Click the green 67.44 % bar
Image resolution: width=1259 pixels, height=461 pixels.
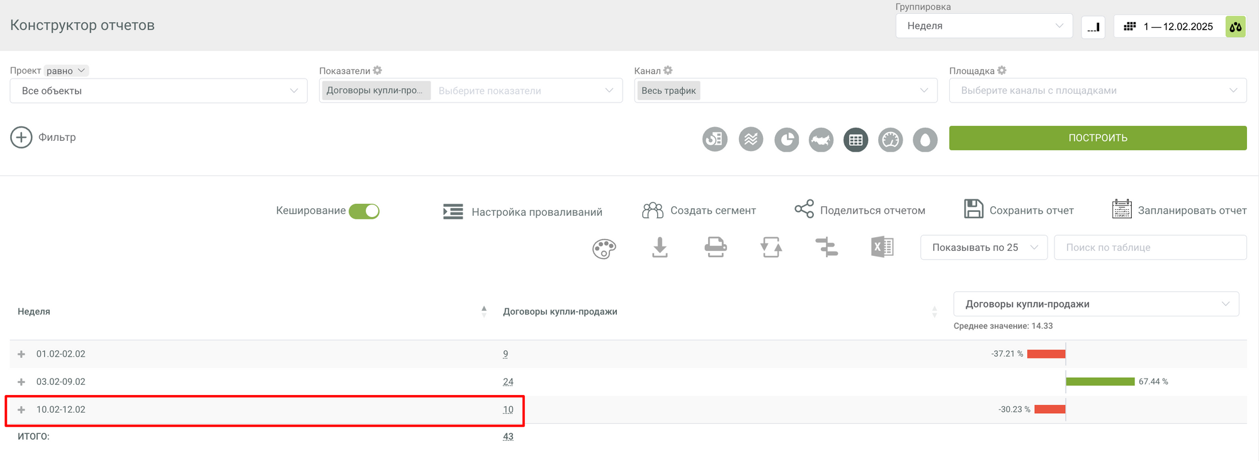(1100, 382)
